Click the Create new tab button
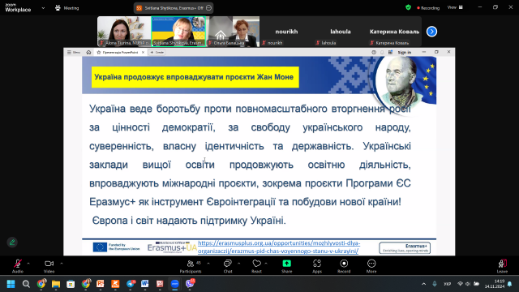Image resolution: width=519 pixels, height=292 pixels. pos(157,52)
